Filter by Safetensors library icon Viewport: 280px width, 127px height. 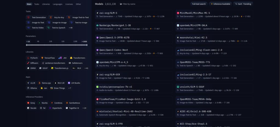[70, 63]
